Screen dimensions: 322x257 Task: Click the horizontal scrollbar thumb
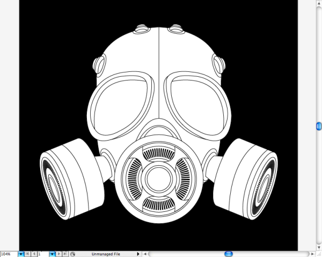(x=229, y=254)
